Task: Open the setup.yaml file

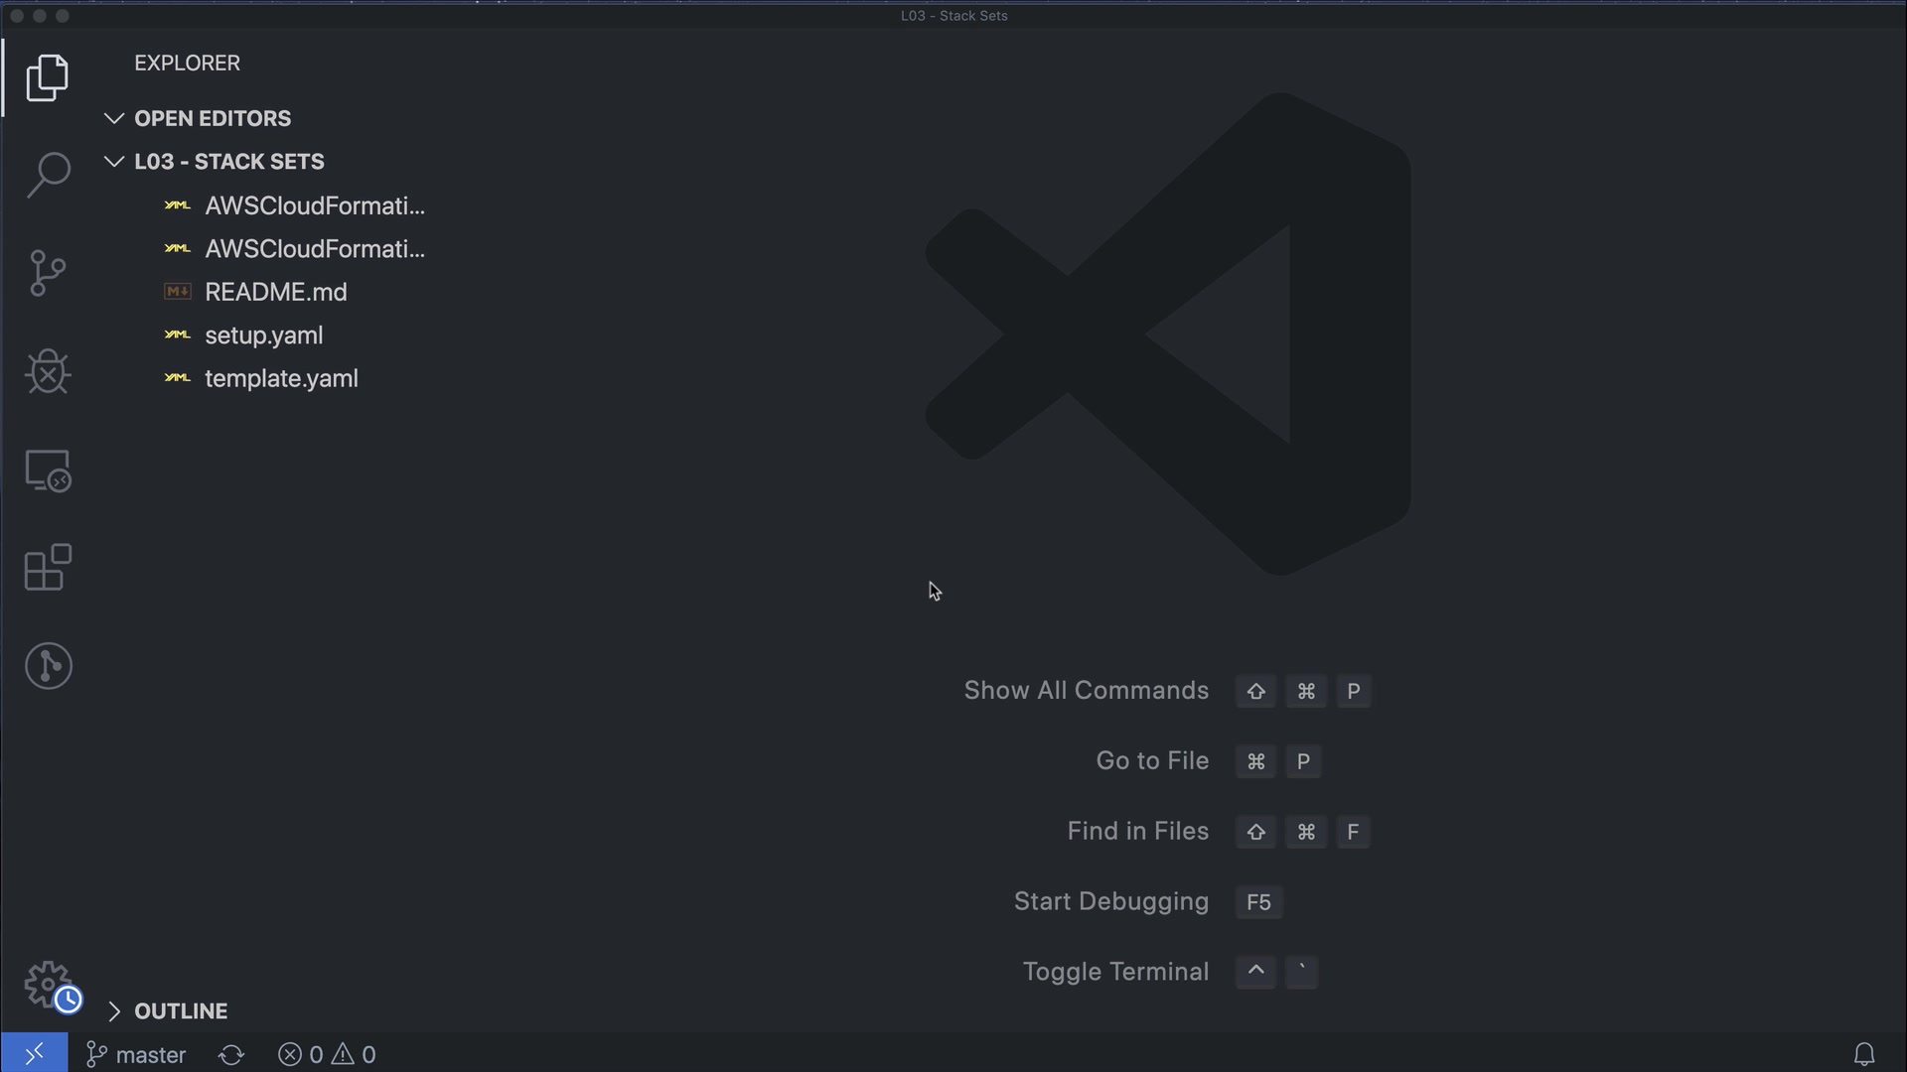Action: point(263,335)
